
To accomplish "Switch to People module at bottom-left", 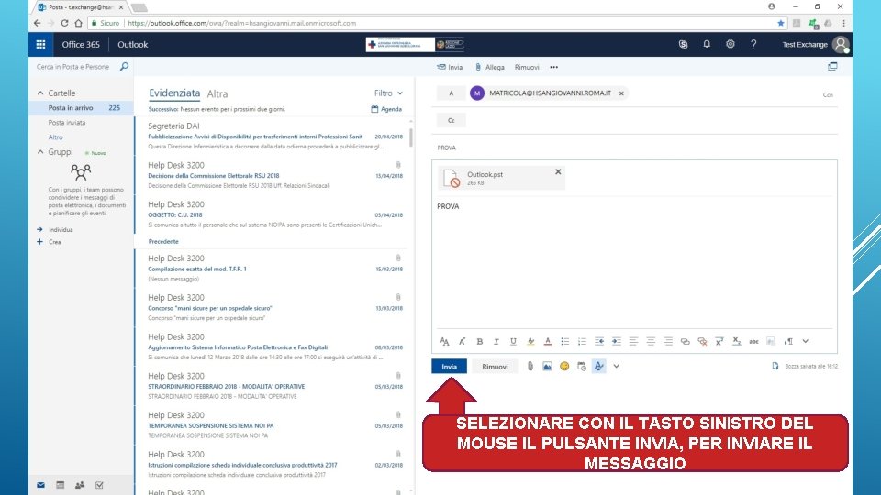I will click(x=80, y=485).
